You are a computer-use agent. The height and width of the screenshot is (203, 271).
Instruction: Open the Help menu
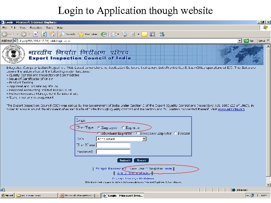click(59, 27)
